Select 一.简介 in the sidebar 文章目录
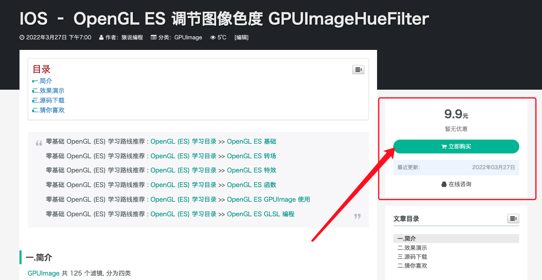Screen dimensions: 542x280 (406, 239)
